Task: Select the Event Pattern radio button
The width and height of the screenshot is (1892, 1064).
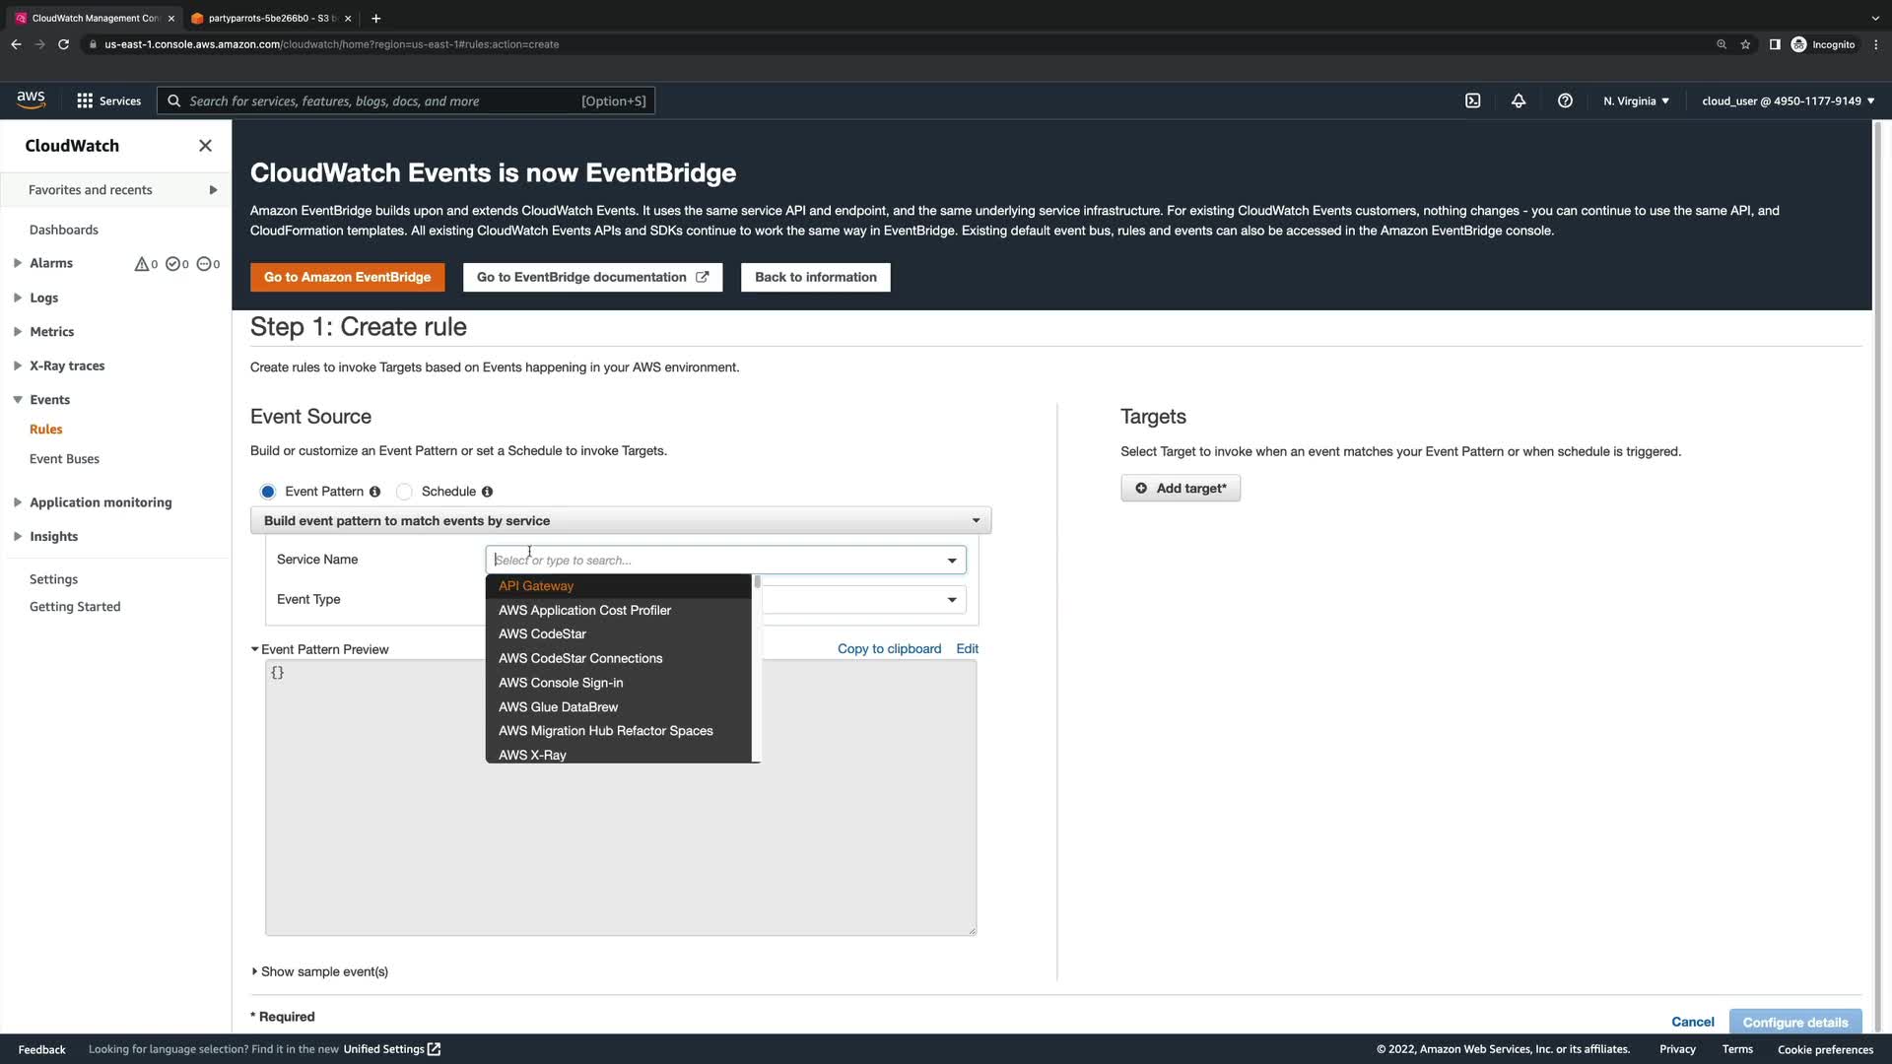Action: [268, 492]
